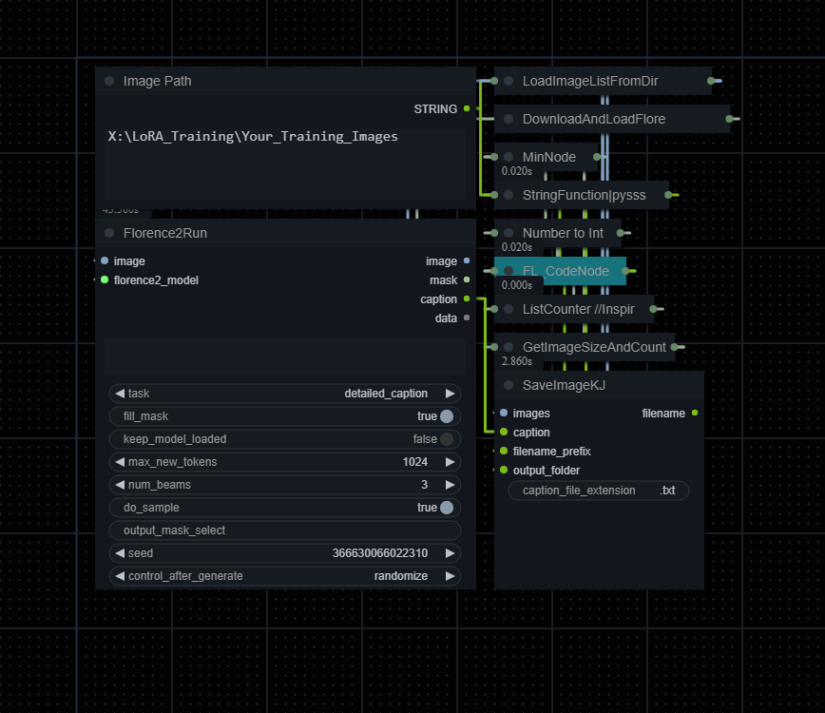This screenshot has width=825, height=713.
Task: Expand the FL_CodeNode node dot
Action: coord(508,271)
